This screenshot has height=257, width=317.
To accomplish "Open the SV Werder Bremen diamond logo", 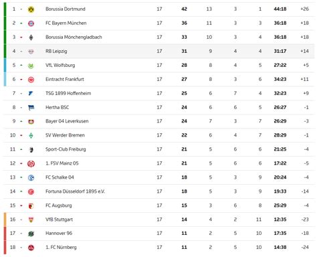I will click(31, 136).
